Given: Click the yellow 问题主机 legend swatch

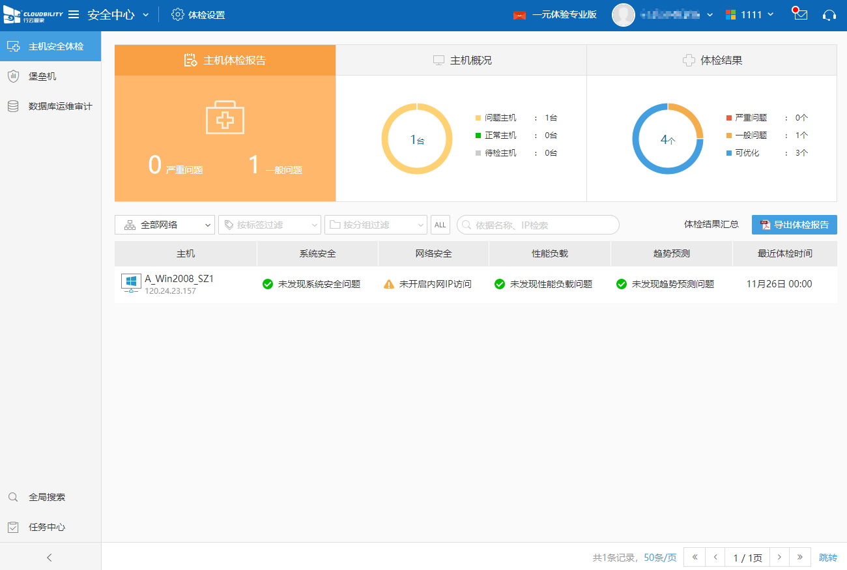Looking at the screenshot, I should [x=478, y=118].
